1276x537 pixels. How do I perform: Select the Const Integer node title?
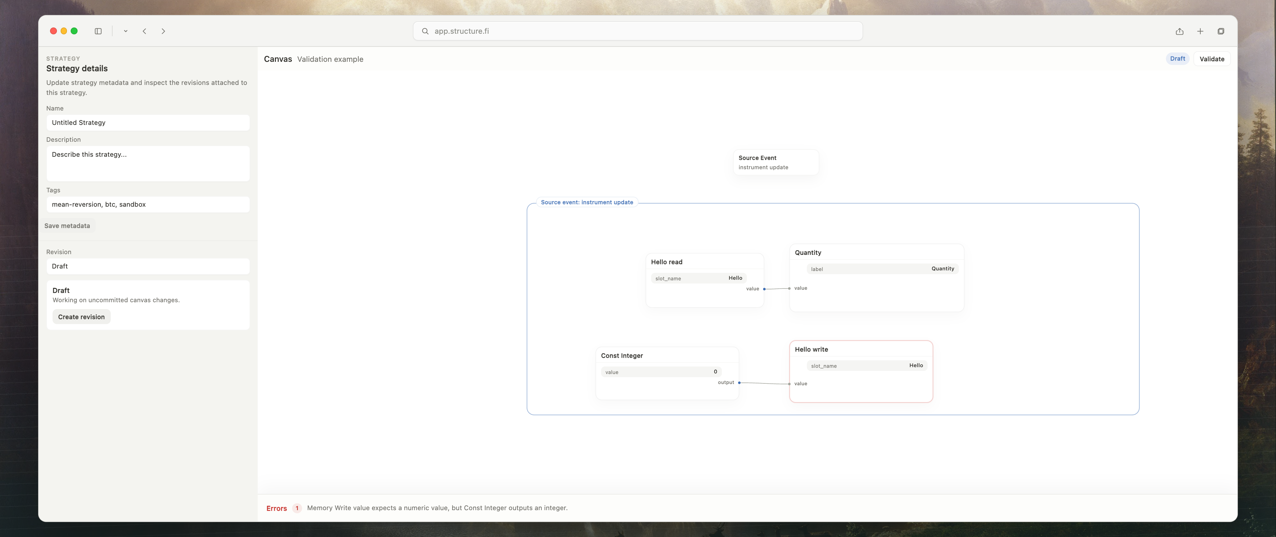[622, 356]
